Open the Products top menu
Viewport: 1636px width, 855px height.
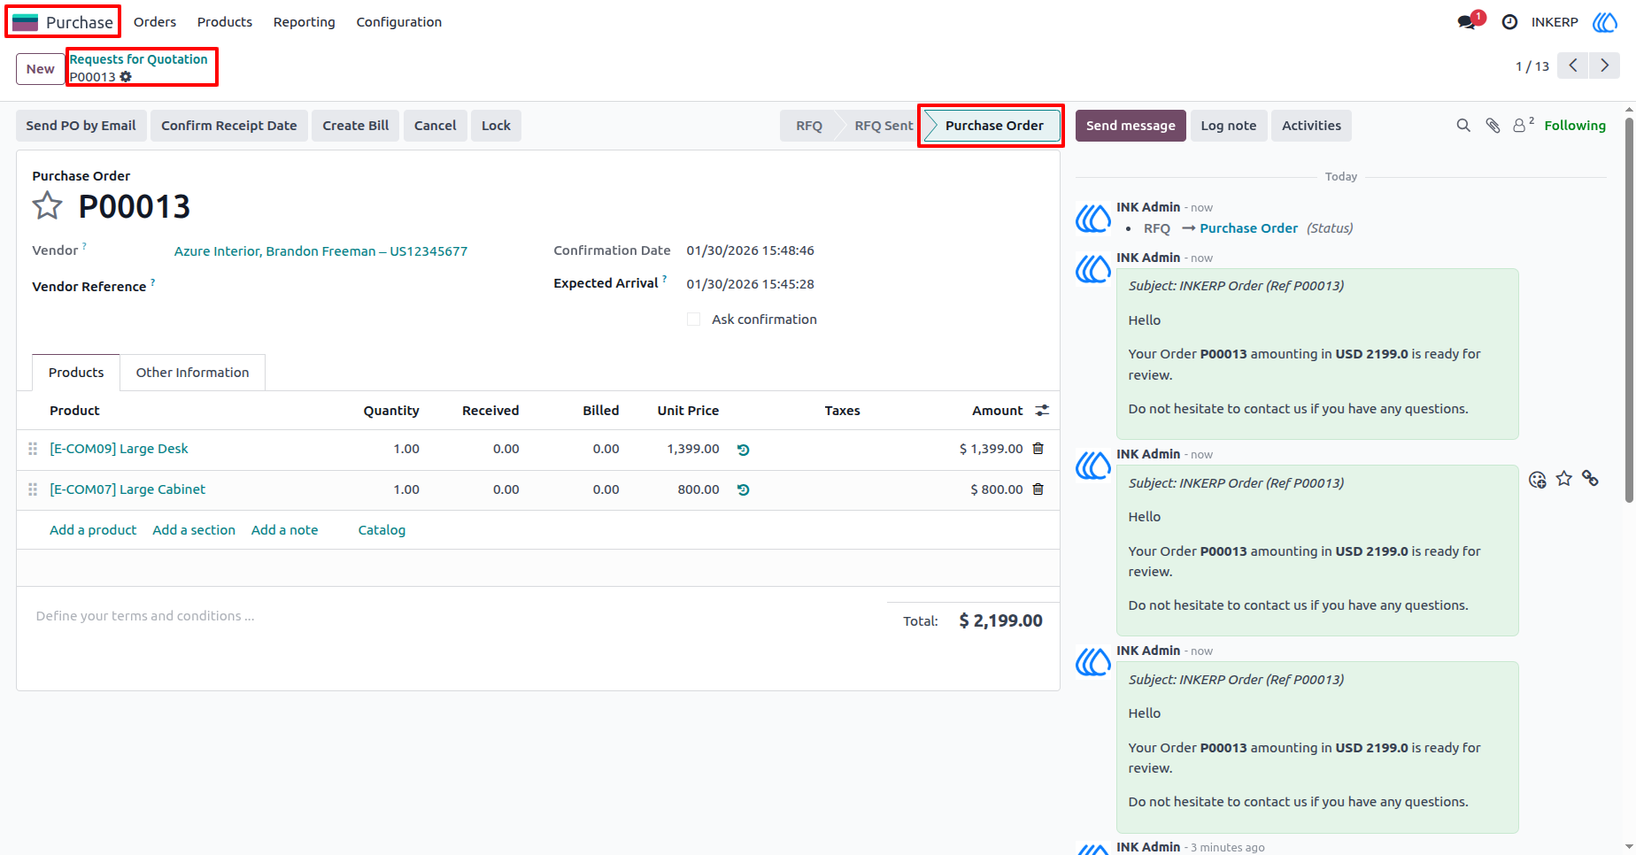[x=225, y=22]
